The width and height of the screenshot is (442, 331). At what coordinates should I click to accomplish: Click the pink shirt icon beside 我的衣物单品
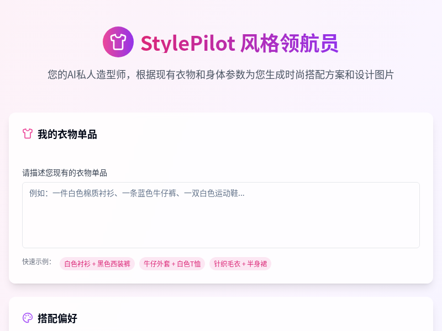click(x=28, y=134)
